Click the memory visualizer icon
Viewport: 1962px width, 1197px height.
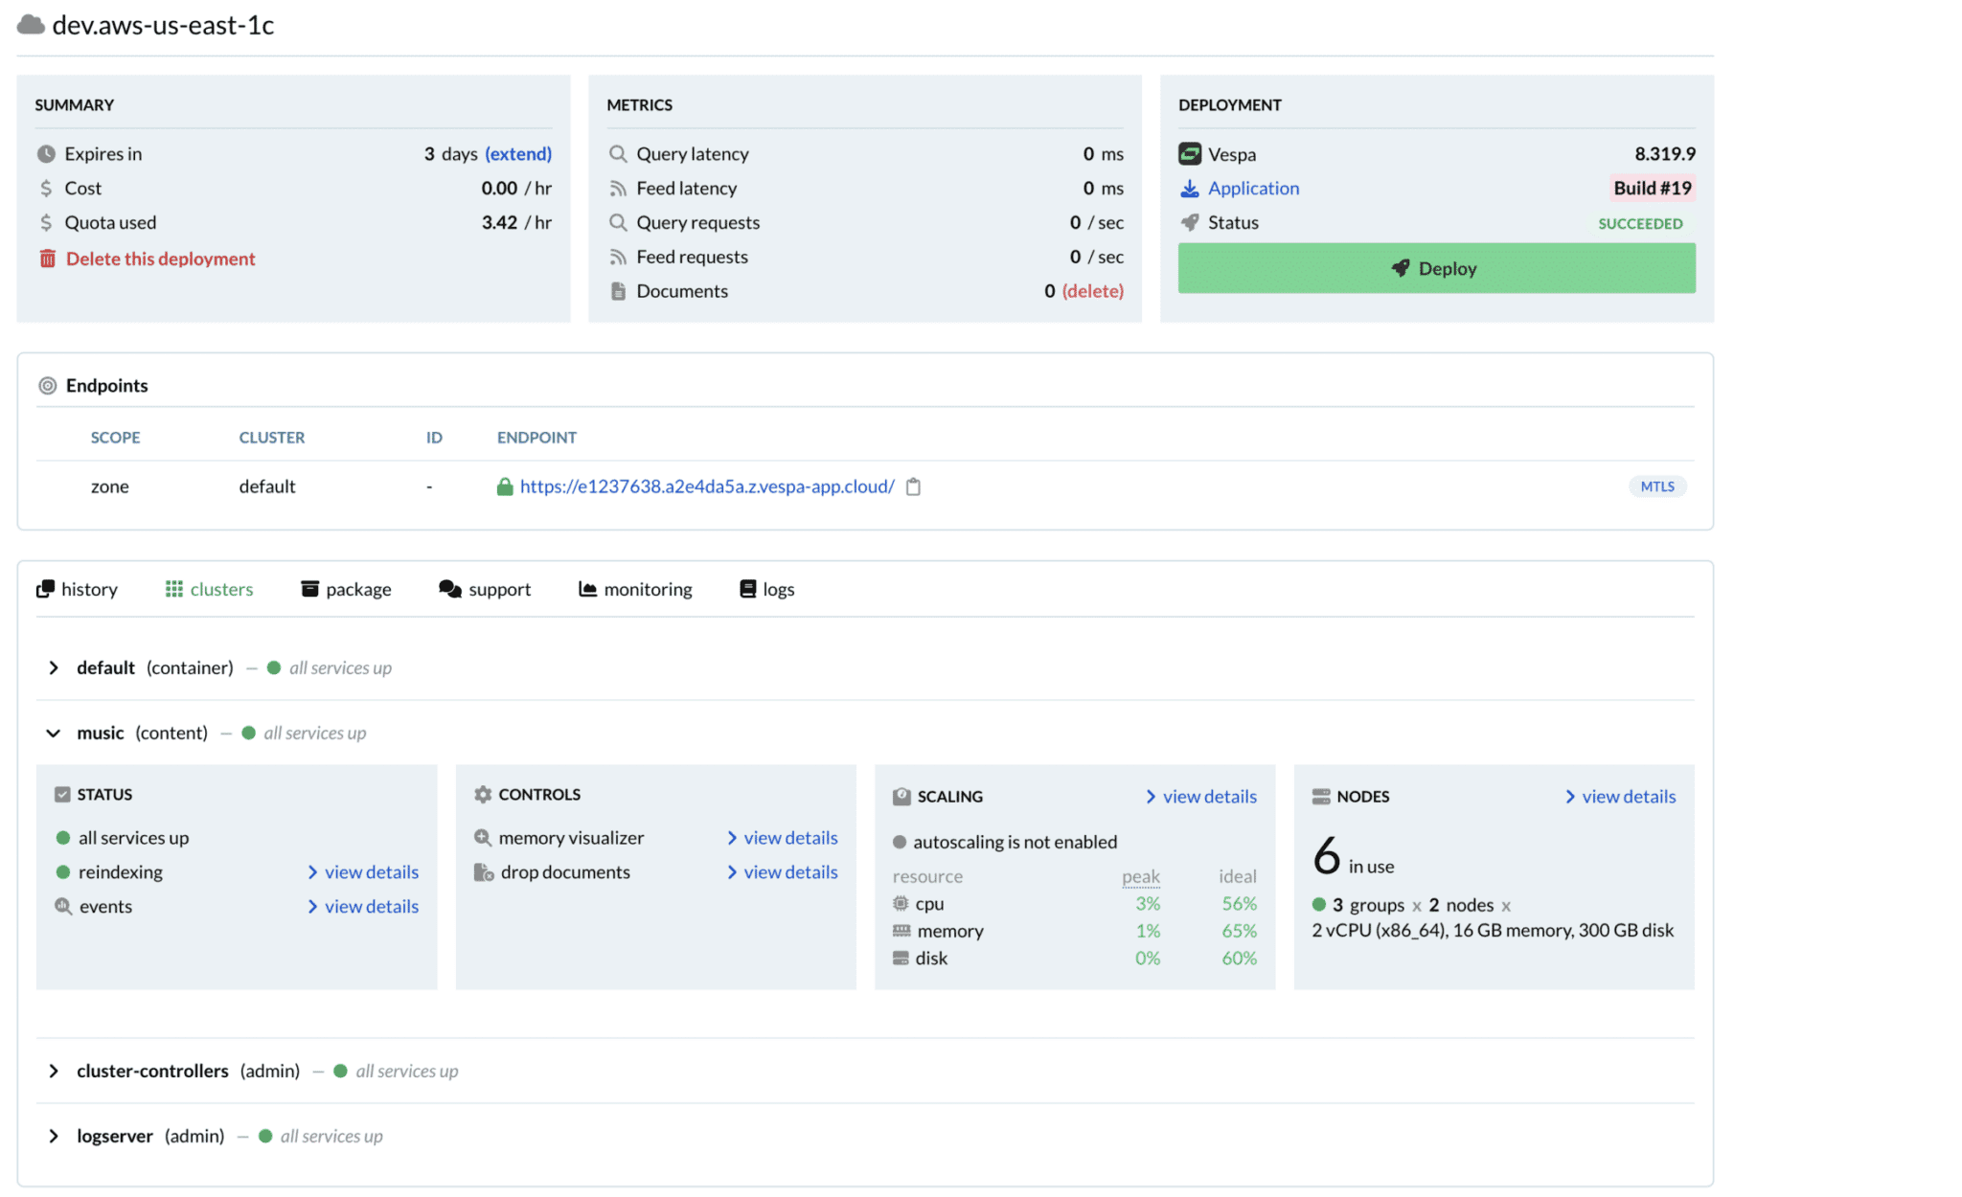pyautogui.click(x=483, y=838)
